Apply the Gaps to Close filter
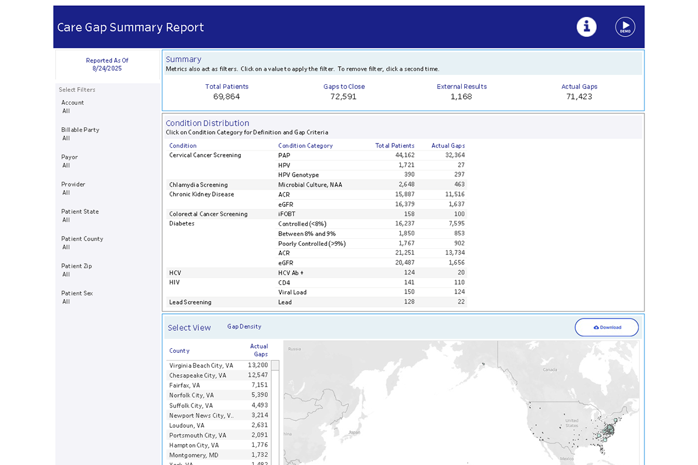 pos(344,92)
